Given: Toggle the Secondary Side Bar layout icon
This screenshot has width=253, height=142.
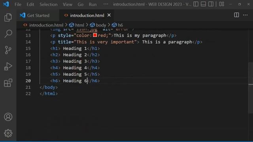Looking at the screenshot, I should pos(211,4).
